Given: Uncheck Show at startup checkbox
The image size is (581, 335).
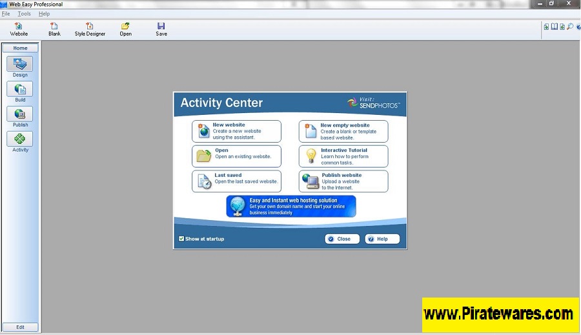Looking at the screenshot, I should tap(181, 239).
